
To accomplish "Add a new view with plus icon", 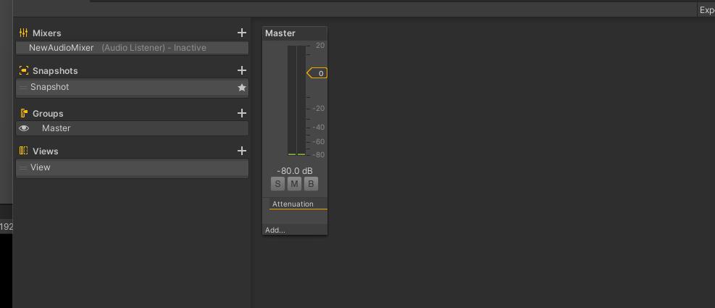I will [x=242, y=151].
